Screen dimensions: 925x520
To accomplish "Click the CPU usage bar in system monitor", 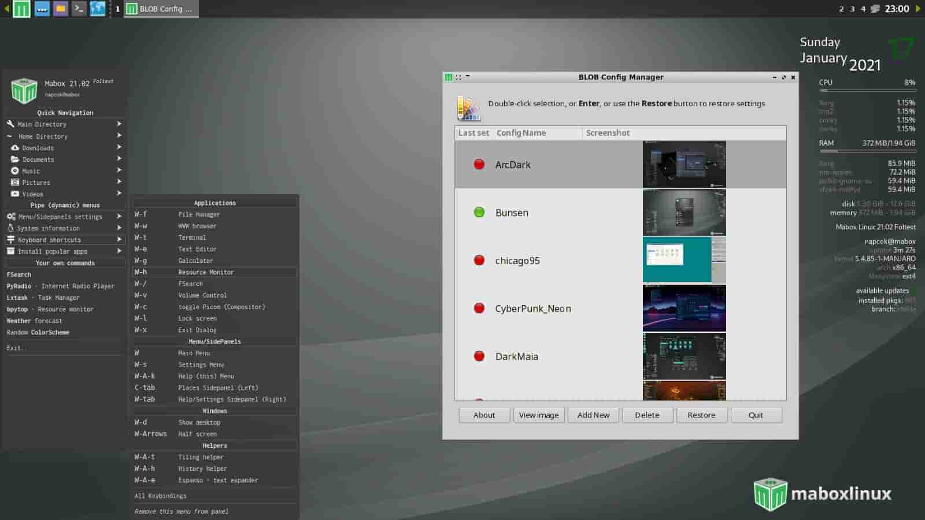I will click(867, 91).
